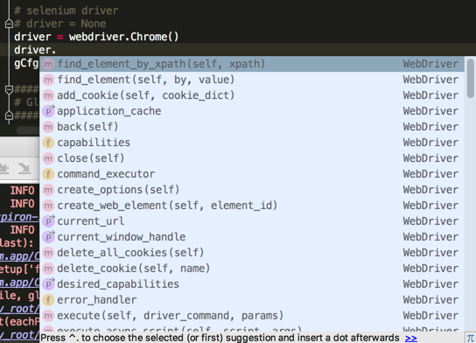Click the pi icon in hint bar
The width and height of the screenshot is (476, 343).
coord(470,338)
